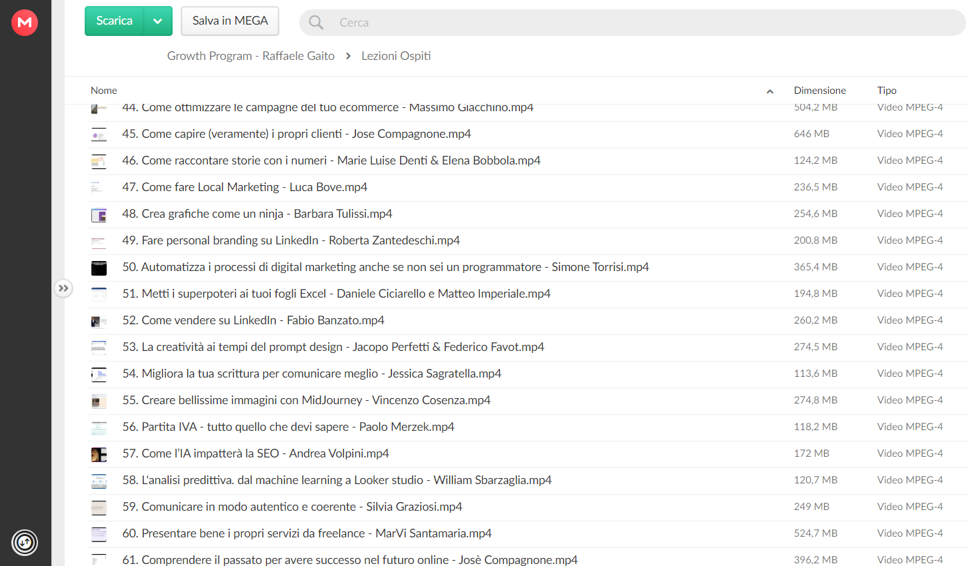This screenshot has height=566, width=968.
Task: Click the 249 MB size of file 59
Action: point(811,507)
